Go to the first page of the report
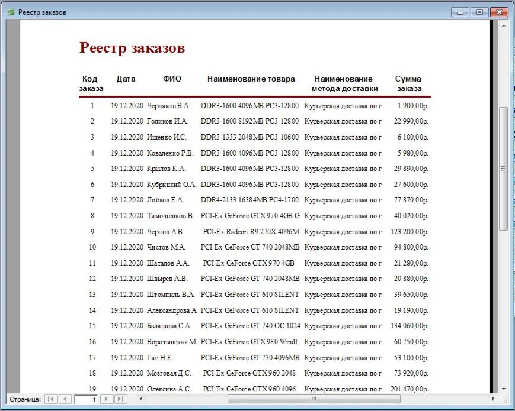515x411 pixels. [x=52, y=399]
